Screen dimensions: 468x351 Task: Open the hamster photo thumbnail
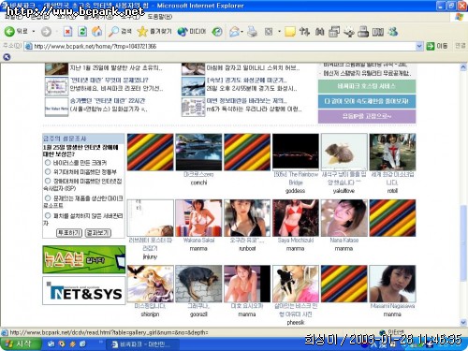(x=344, y=152)
